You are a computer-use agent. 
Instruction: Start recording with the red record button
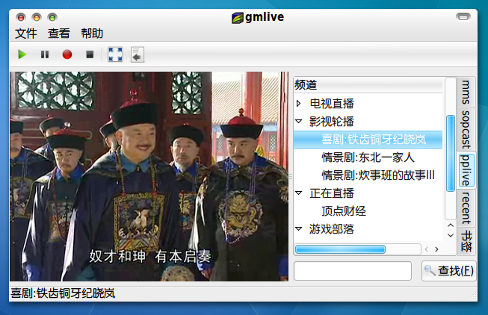click(67, 54)
